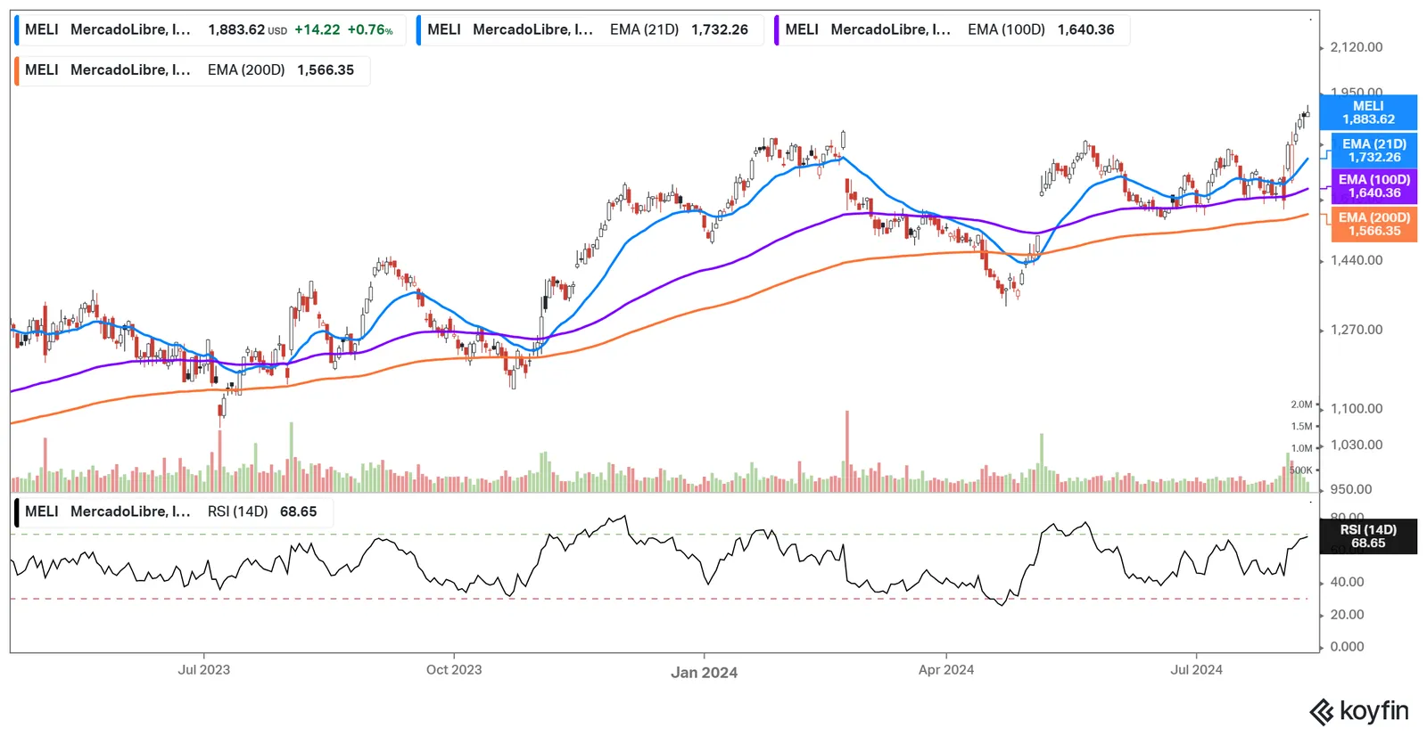The width and height of the screenshot is (1427, 736).
Task: Click the purple color bar of EMA (100D) legend
Action: pyautogui.click(x=776, y=29)
